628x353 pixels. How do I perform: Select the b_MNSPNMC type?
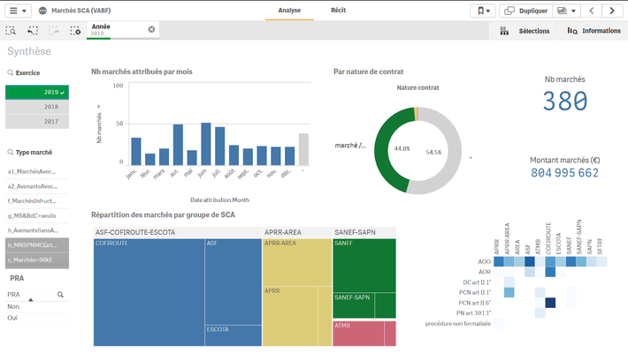(x=37, y=245)
